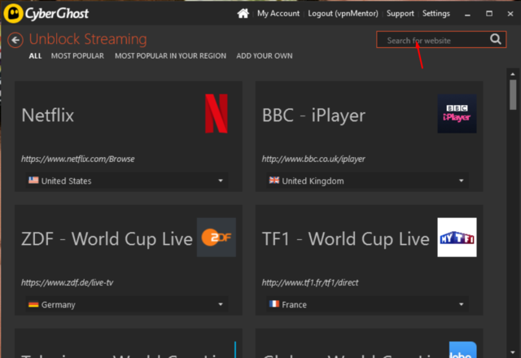This screenshot has height=358, width=521.
Task: Click the Unblock Streaming heading
Action: tap(88, 39)
